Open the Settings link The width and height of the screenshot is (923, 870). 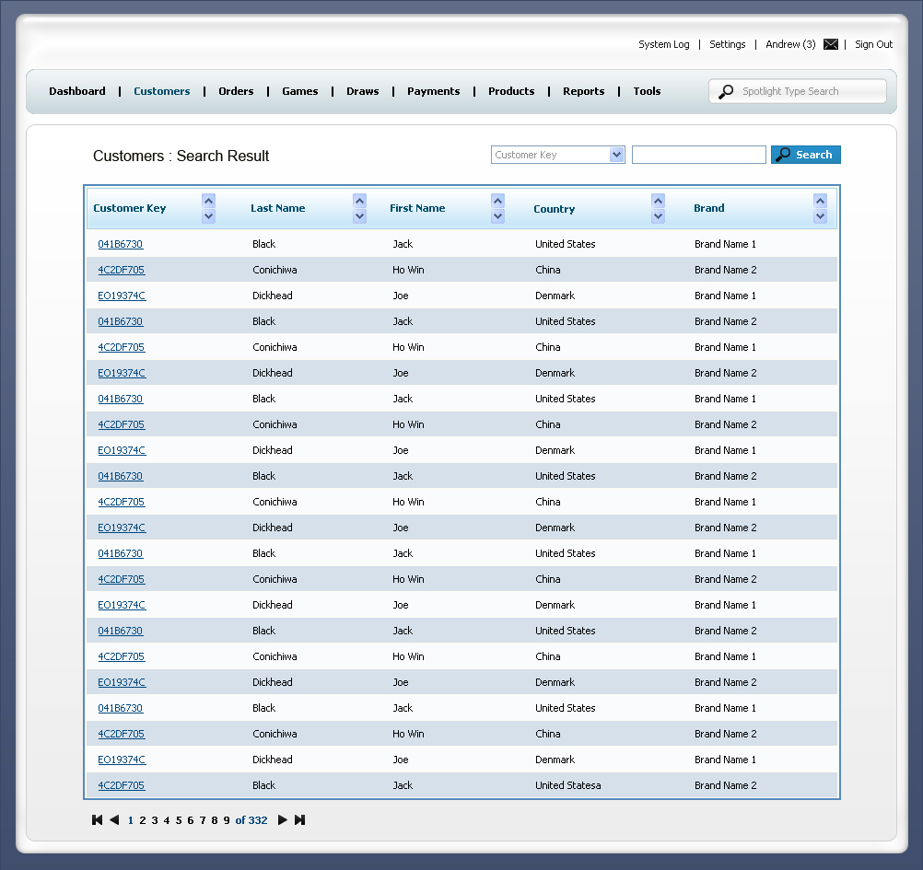(x=728, y=44)
